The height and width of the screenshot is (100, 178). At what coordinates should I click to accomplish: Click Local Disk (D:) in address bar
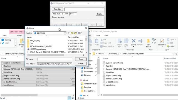coord(113,54)
